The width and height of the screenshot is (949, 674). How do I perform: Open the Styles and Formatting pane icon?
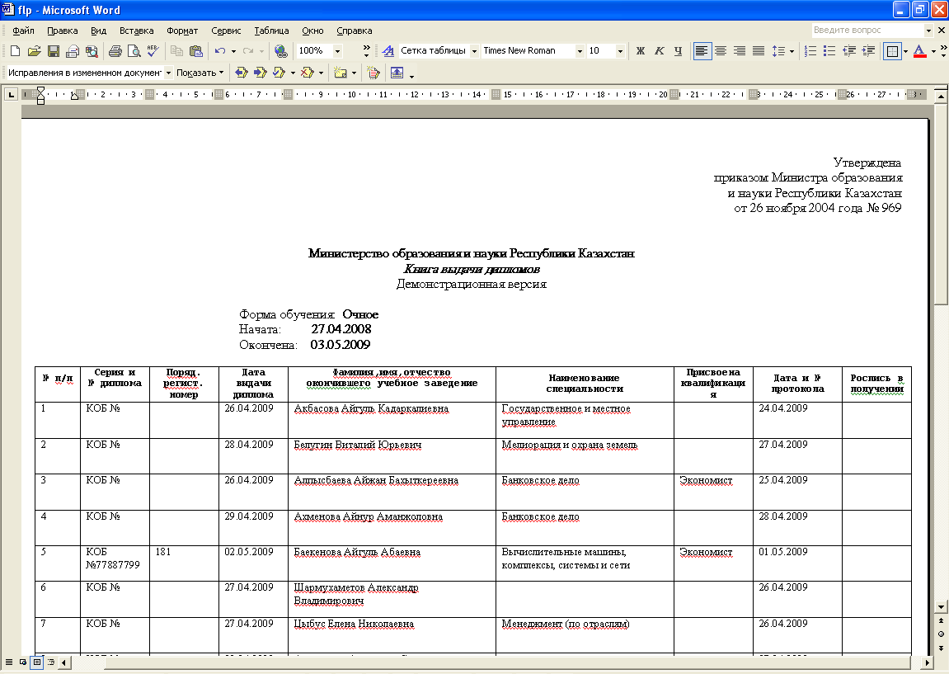pos(388,51)
